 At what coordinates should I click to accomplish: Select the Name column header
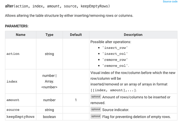pyautogui.click(x=21, y=35)
